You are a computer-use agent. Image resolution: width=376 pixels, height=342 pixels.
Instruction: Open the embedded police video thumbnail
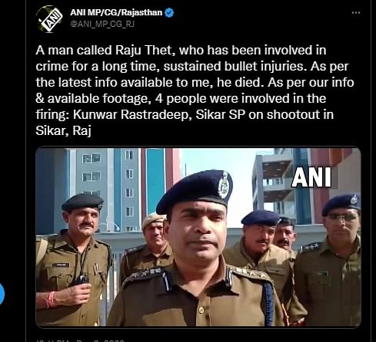(198, 237)
